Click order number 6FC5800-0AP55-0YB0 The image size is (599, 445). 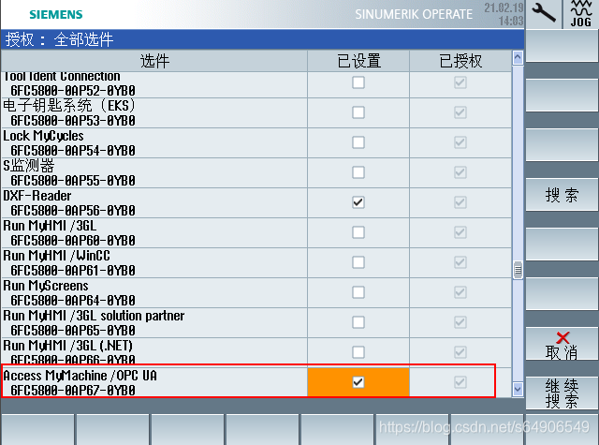73,181
